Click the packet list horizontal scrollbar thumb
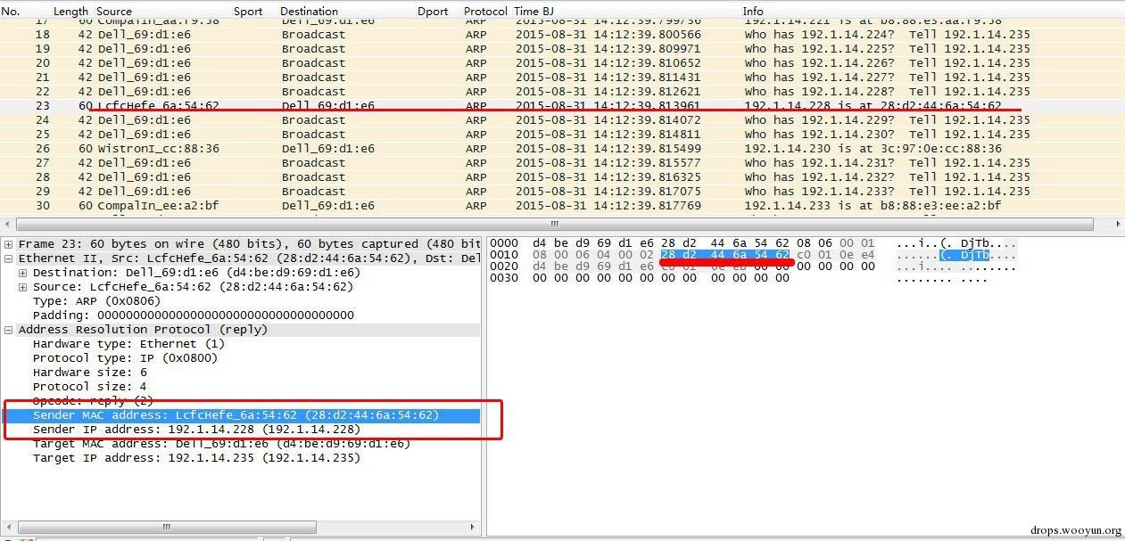 pos(553,224)
